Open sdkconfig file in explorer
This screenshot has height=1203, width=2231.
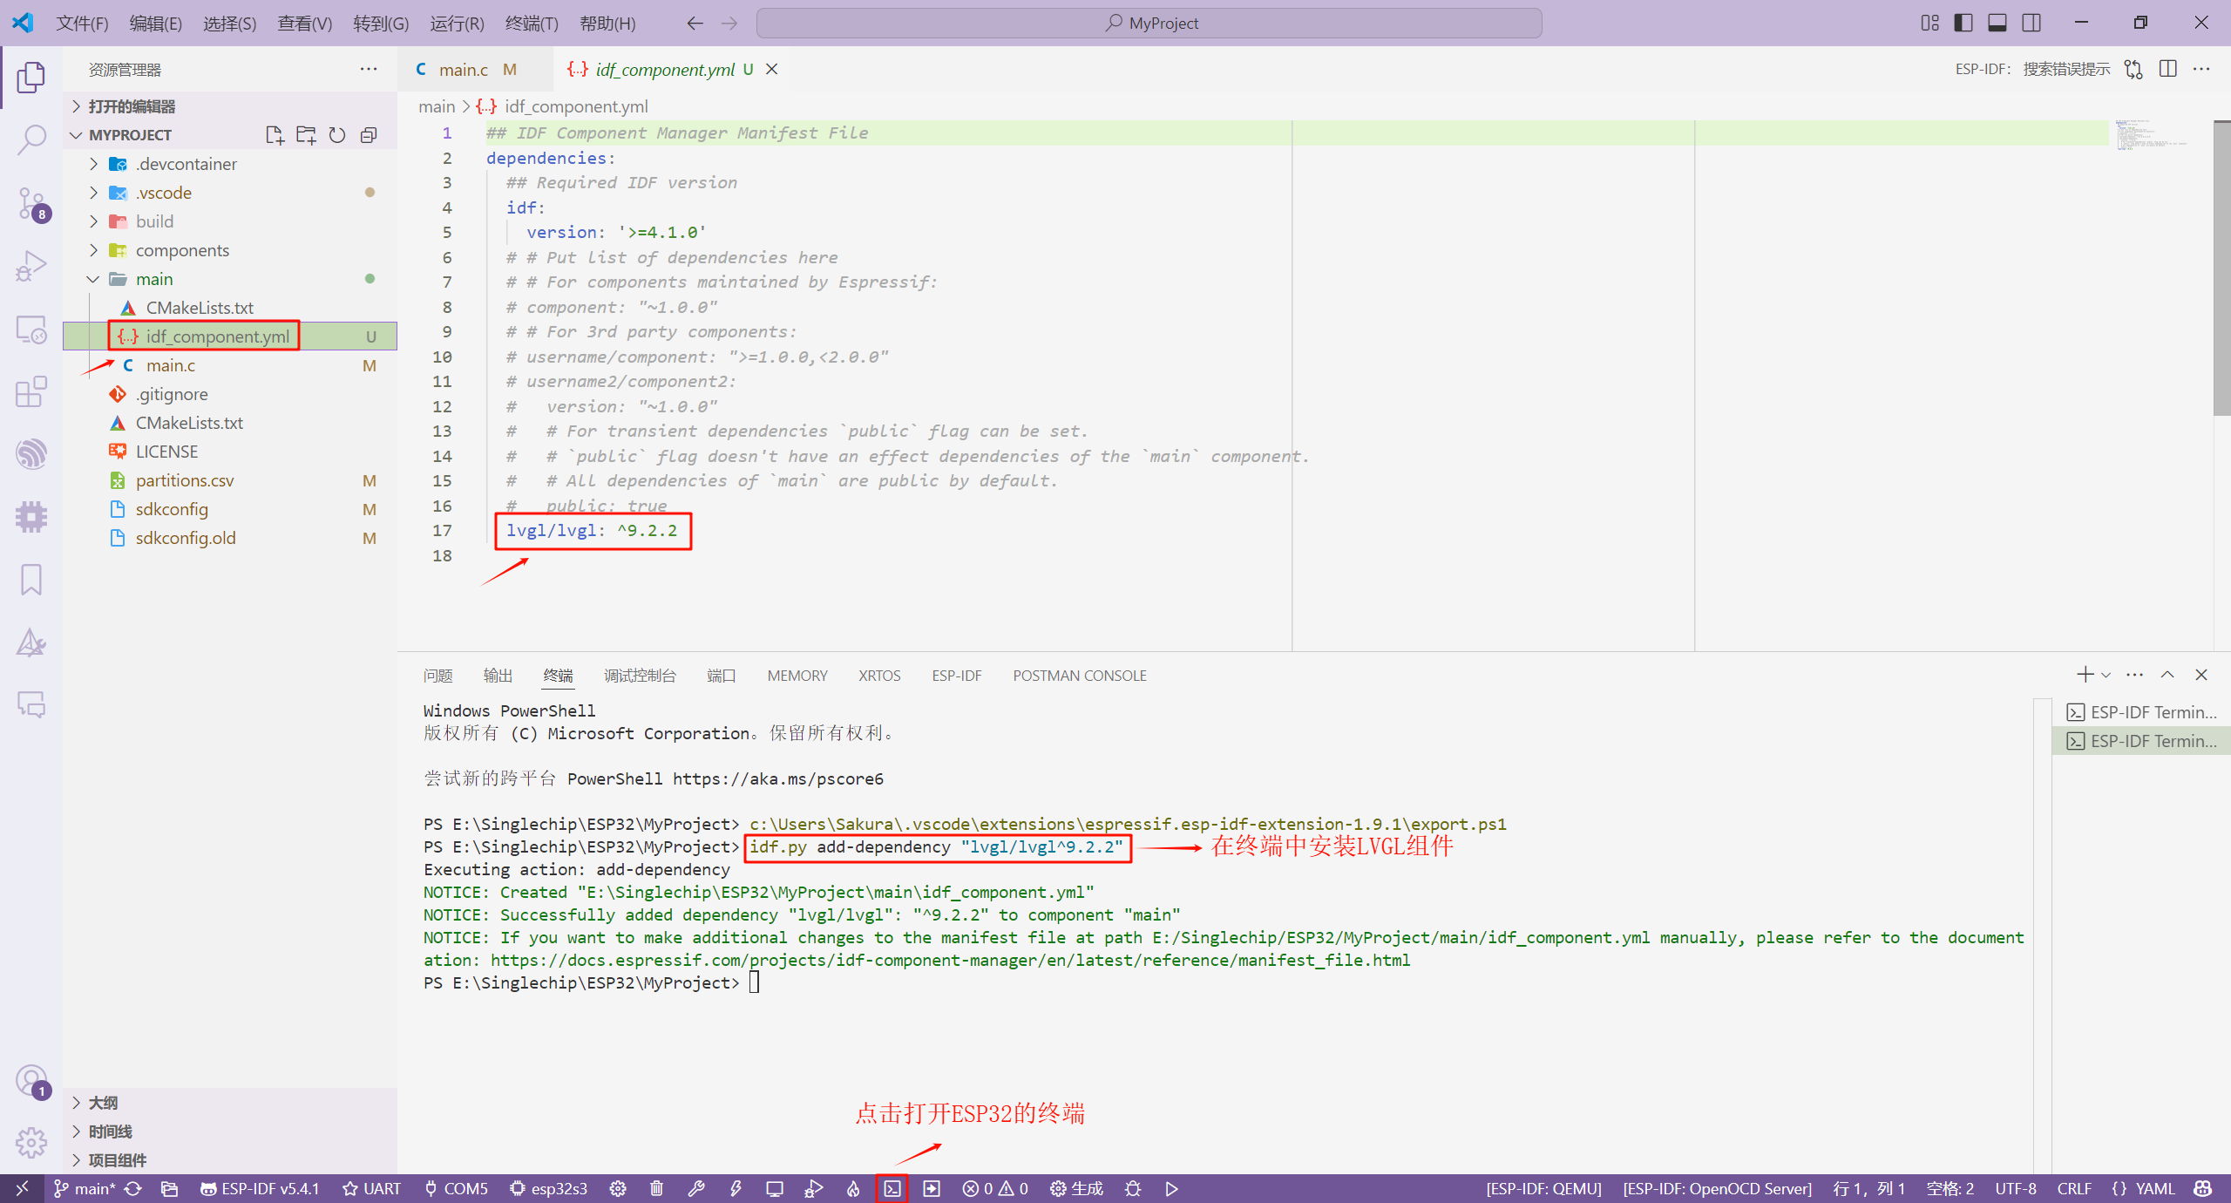[x=172, y=509]
